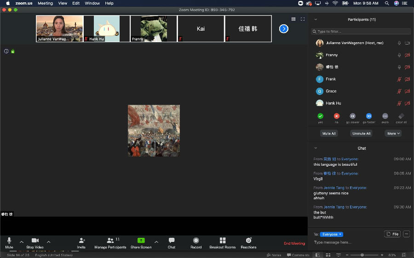The image size is (414, 258).
Task: Expand share options arrow beside Share Screen
Action: click(156, 242)
